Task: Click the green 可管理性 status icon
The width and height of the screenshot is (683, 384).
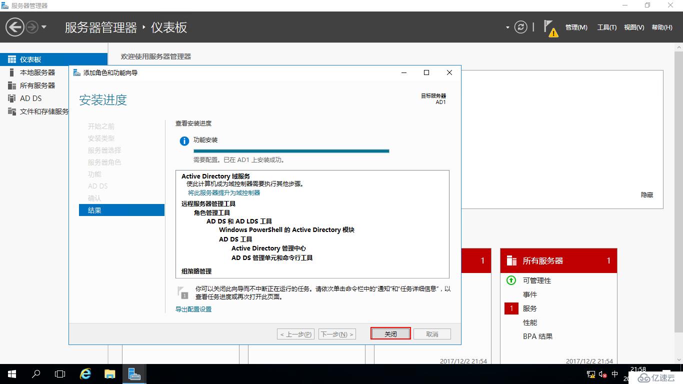Action: [x=511, y=280]
